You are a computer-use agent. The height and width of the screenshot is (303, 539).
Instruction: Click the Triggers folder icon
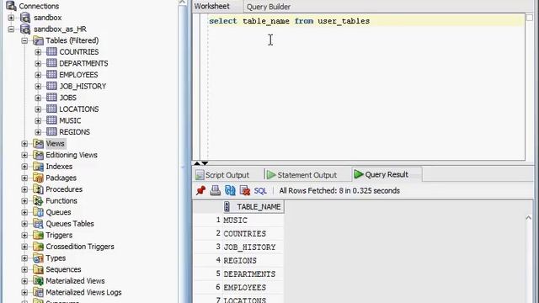point(38,235)
